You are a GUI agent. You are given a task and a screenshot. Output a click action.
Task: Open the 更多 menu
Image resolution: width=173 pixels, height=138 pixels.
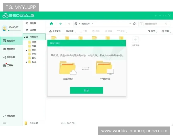point(121,31)
